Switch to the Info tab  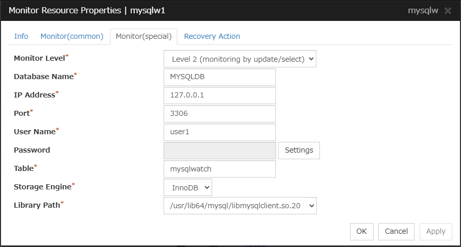tap(21, 36)
